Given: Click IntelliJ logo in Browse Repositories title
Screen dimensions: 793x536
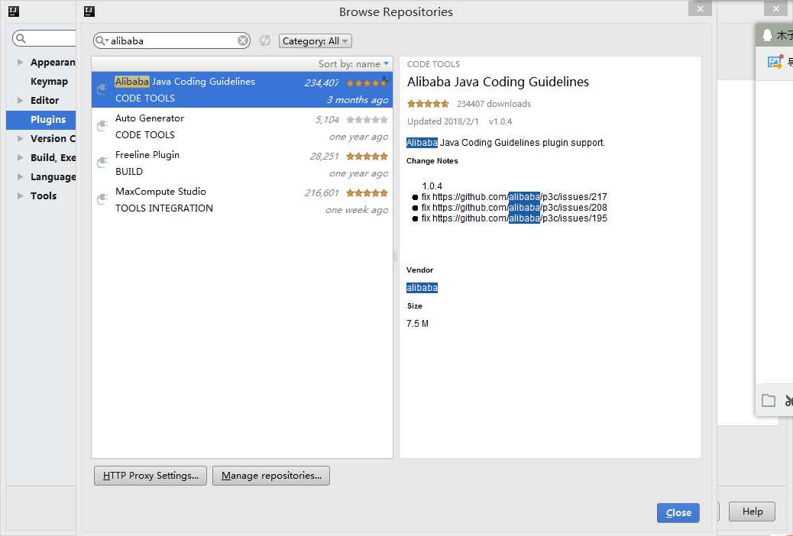Looking at the screenshot, I should (x=89, y=11).
